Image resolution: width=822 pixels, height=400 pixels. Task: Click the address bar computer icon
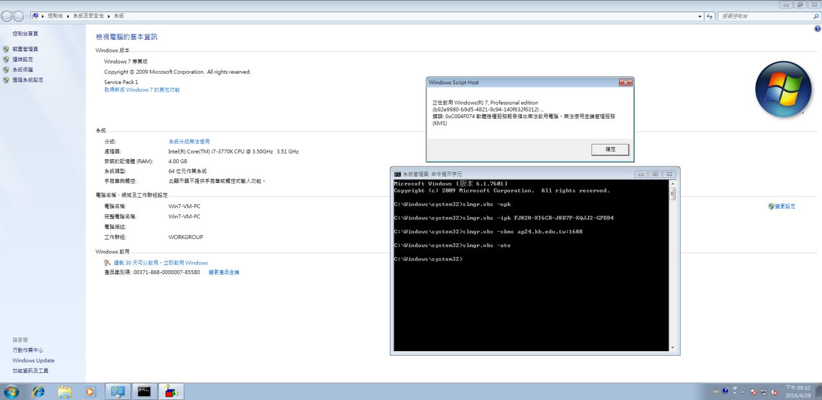(x=35, y=15)
